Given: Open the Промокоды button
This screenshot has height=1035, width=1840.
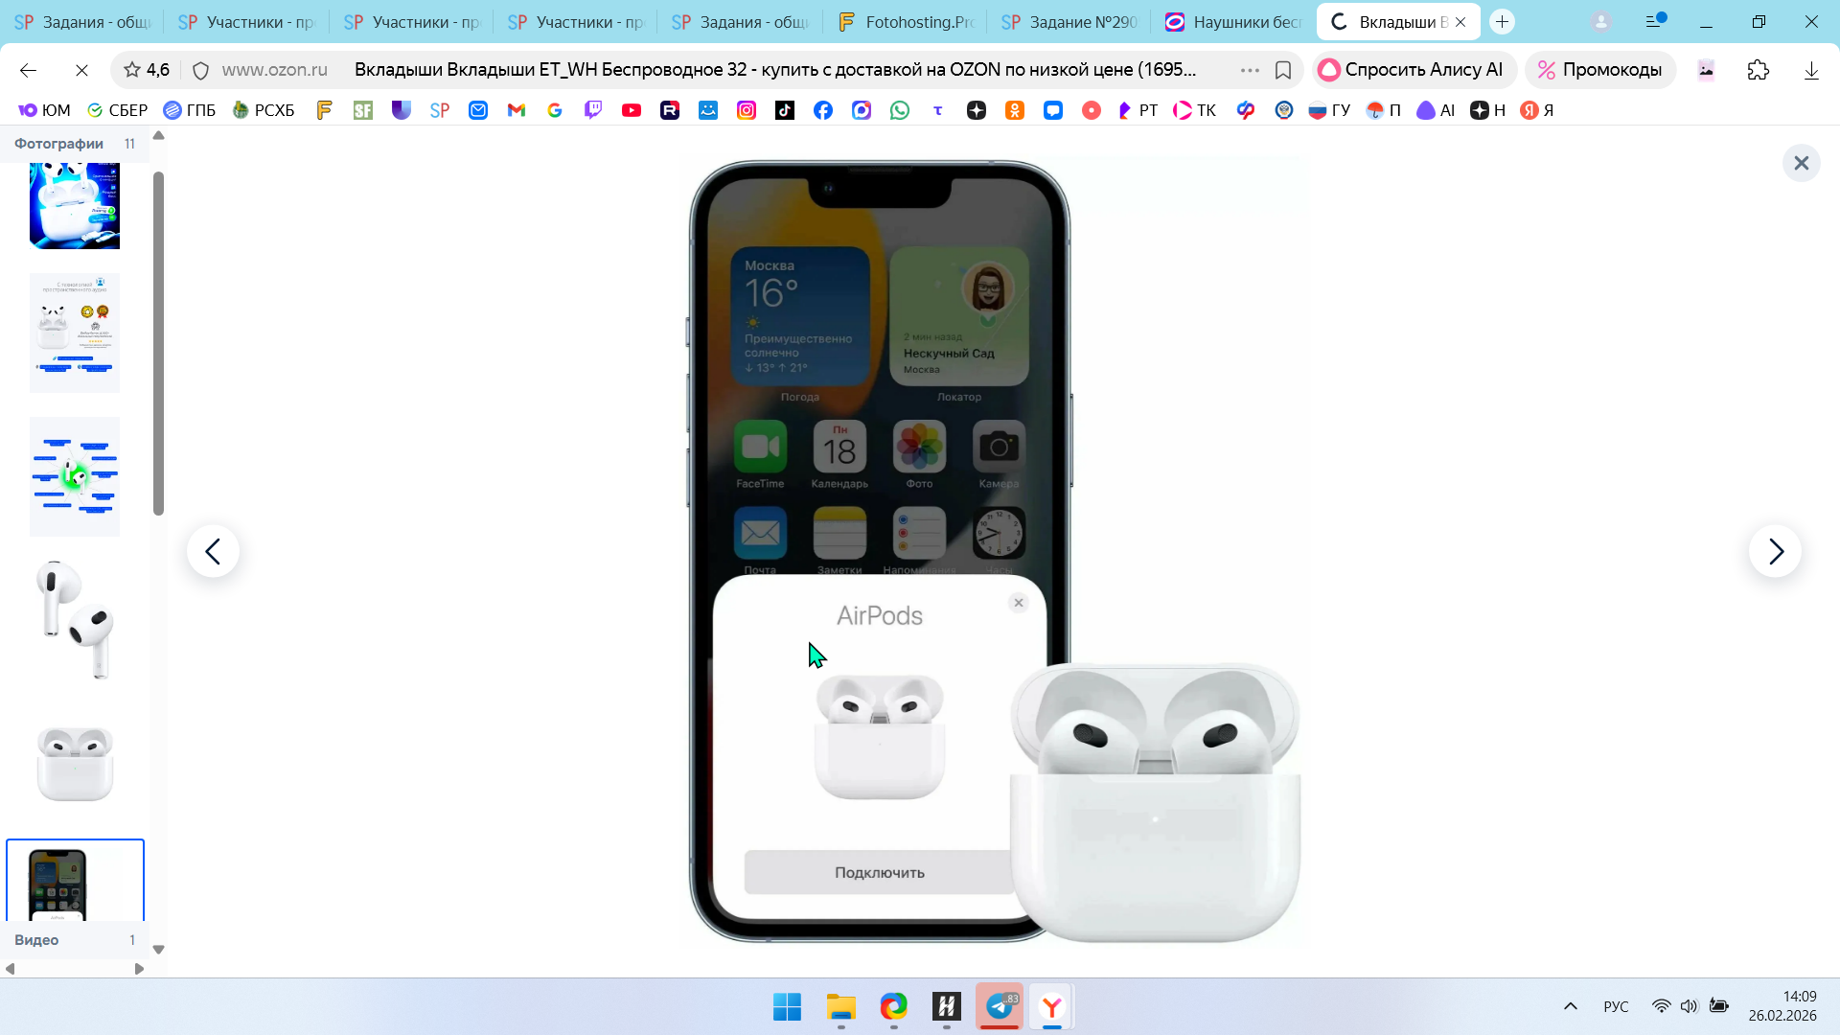Looking at the screenshot, I should tap(1599, 70).
